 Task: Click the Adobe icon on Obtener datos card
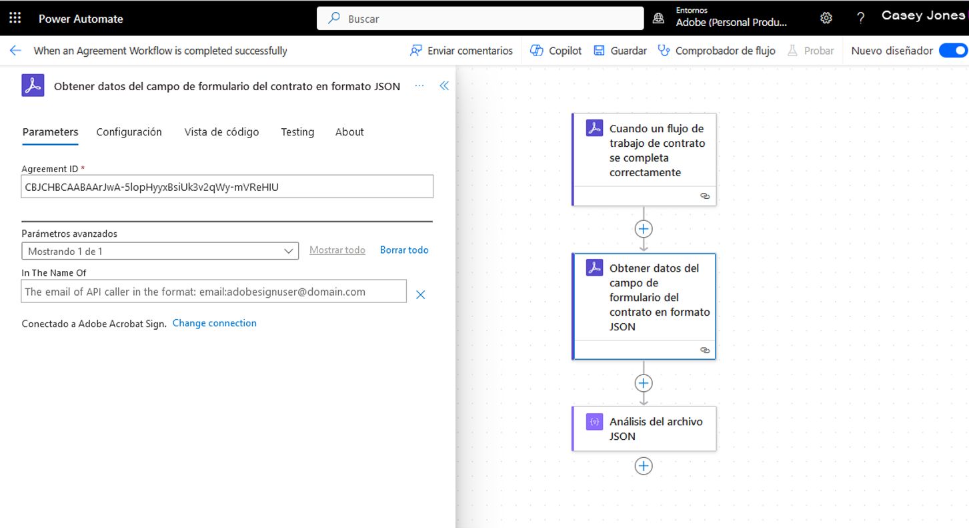(594, 268)
